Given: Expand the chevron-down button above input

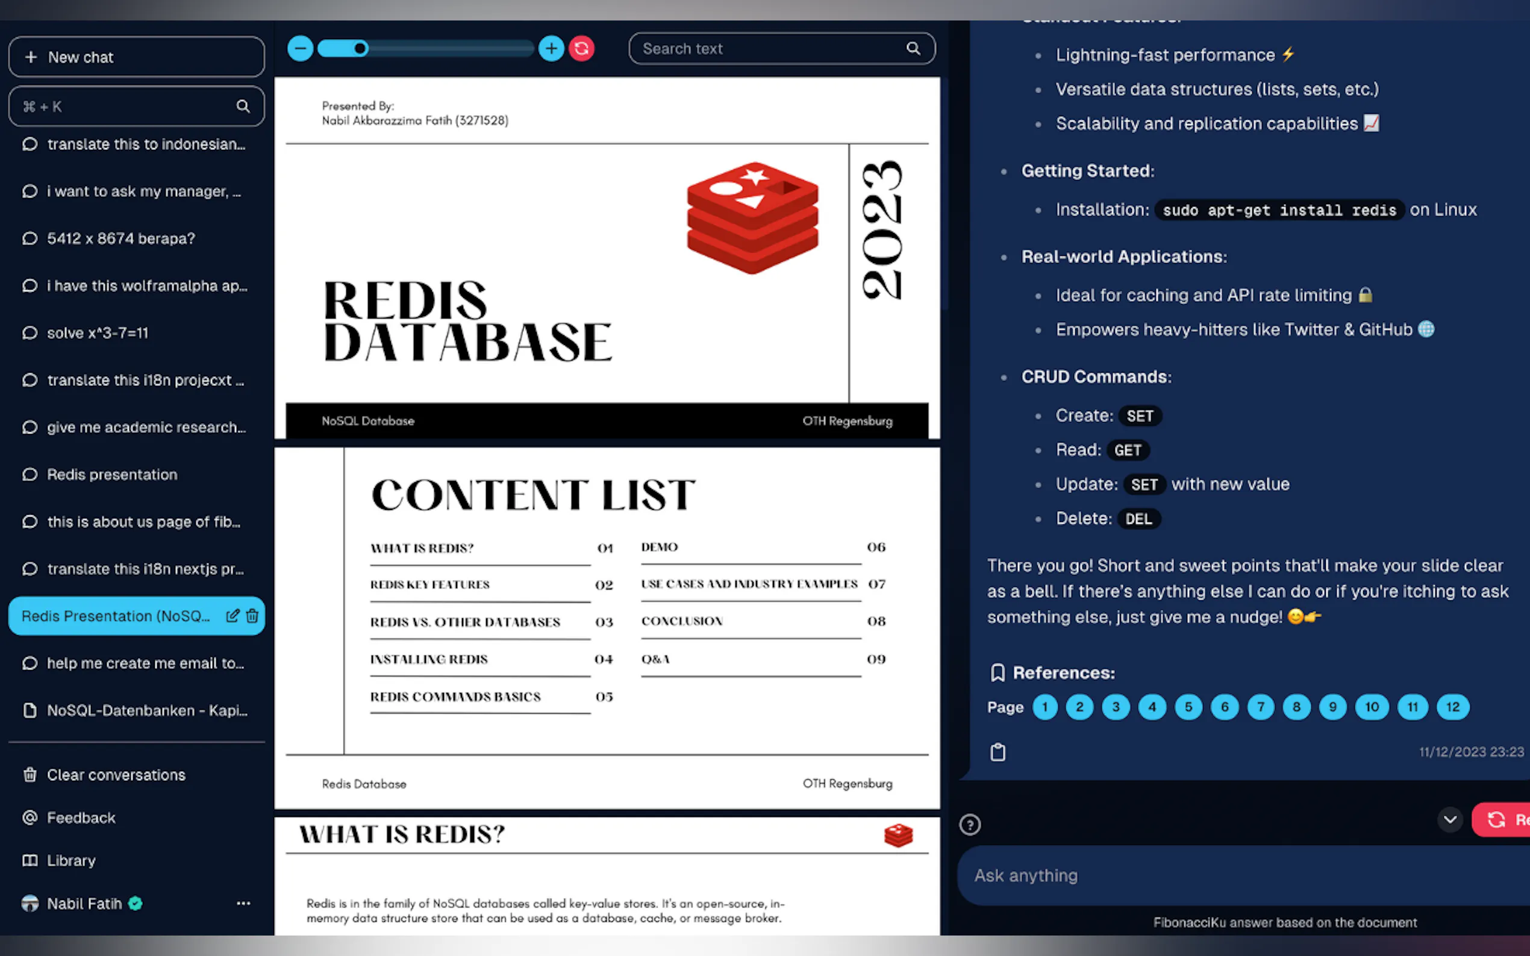Looking at the screenshot, I should (1450, 820).
